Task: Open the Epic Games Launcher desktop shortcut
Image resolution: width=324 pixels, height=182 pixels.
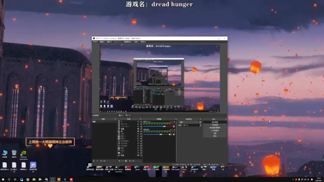Action: click(118, 169)
